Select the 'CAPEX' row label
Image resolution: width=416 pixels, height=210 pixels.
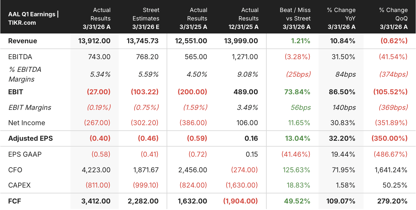[x=19, y=185]
